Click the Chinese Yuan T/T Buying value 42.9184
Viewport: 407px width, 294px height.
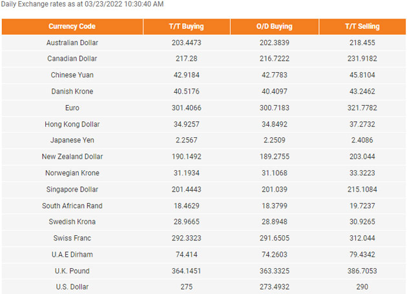point(186,75)
